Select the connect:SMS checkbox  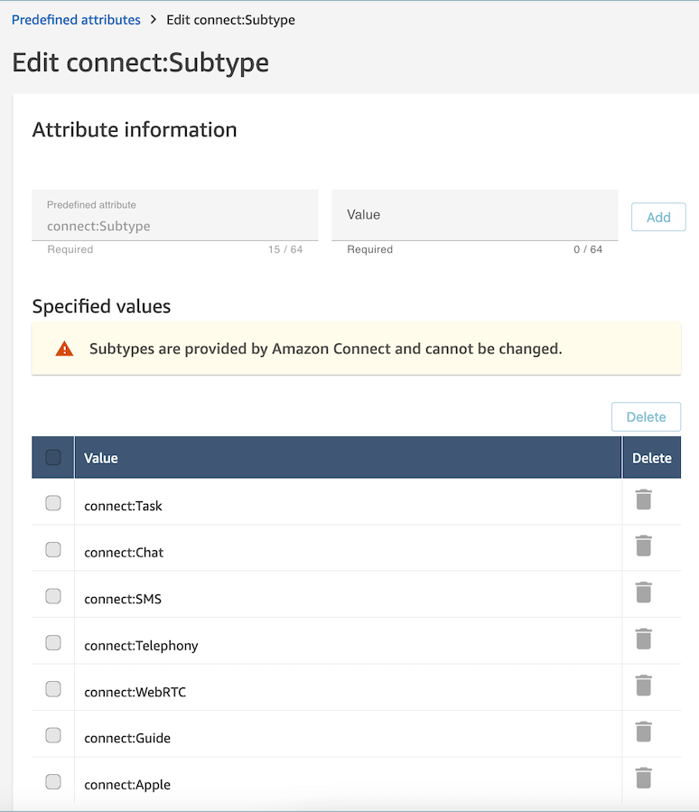point(53,596)
